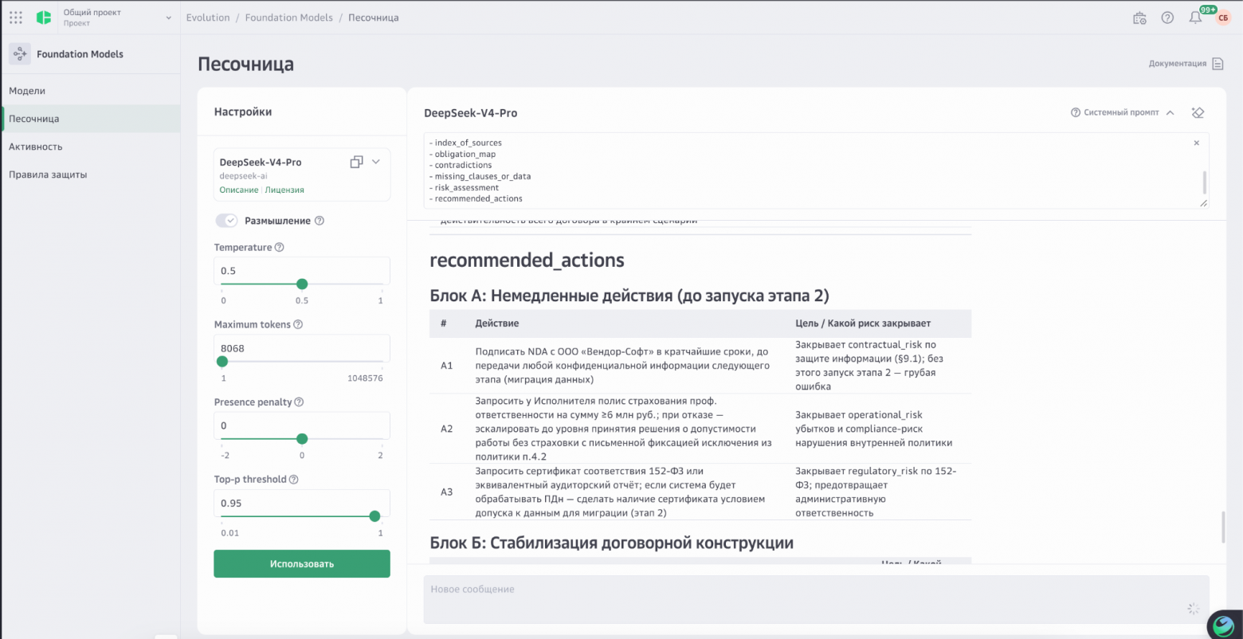Click the Temperature slider handle
Image resolution: width=1243 pixels, height=639 pixels.
click(302, 284)
